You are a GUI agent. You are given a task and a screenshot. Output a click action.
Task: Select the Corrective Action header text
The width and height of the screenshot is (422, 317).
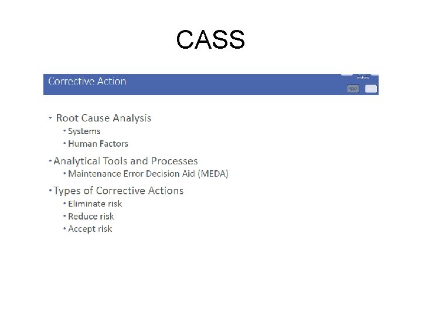coord(87,82)
